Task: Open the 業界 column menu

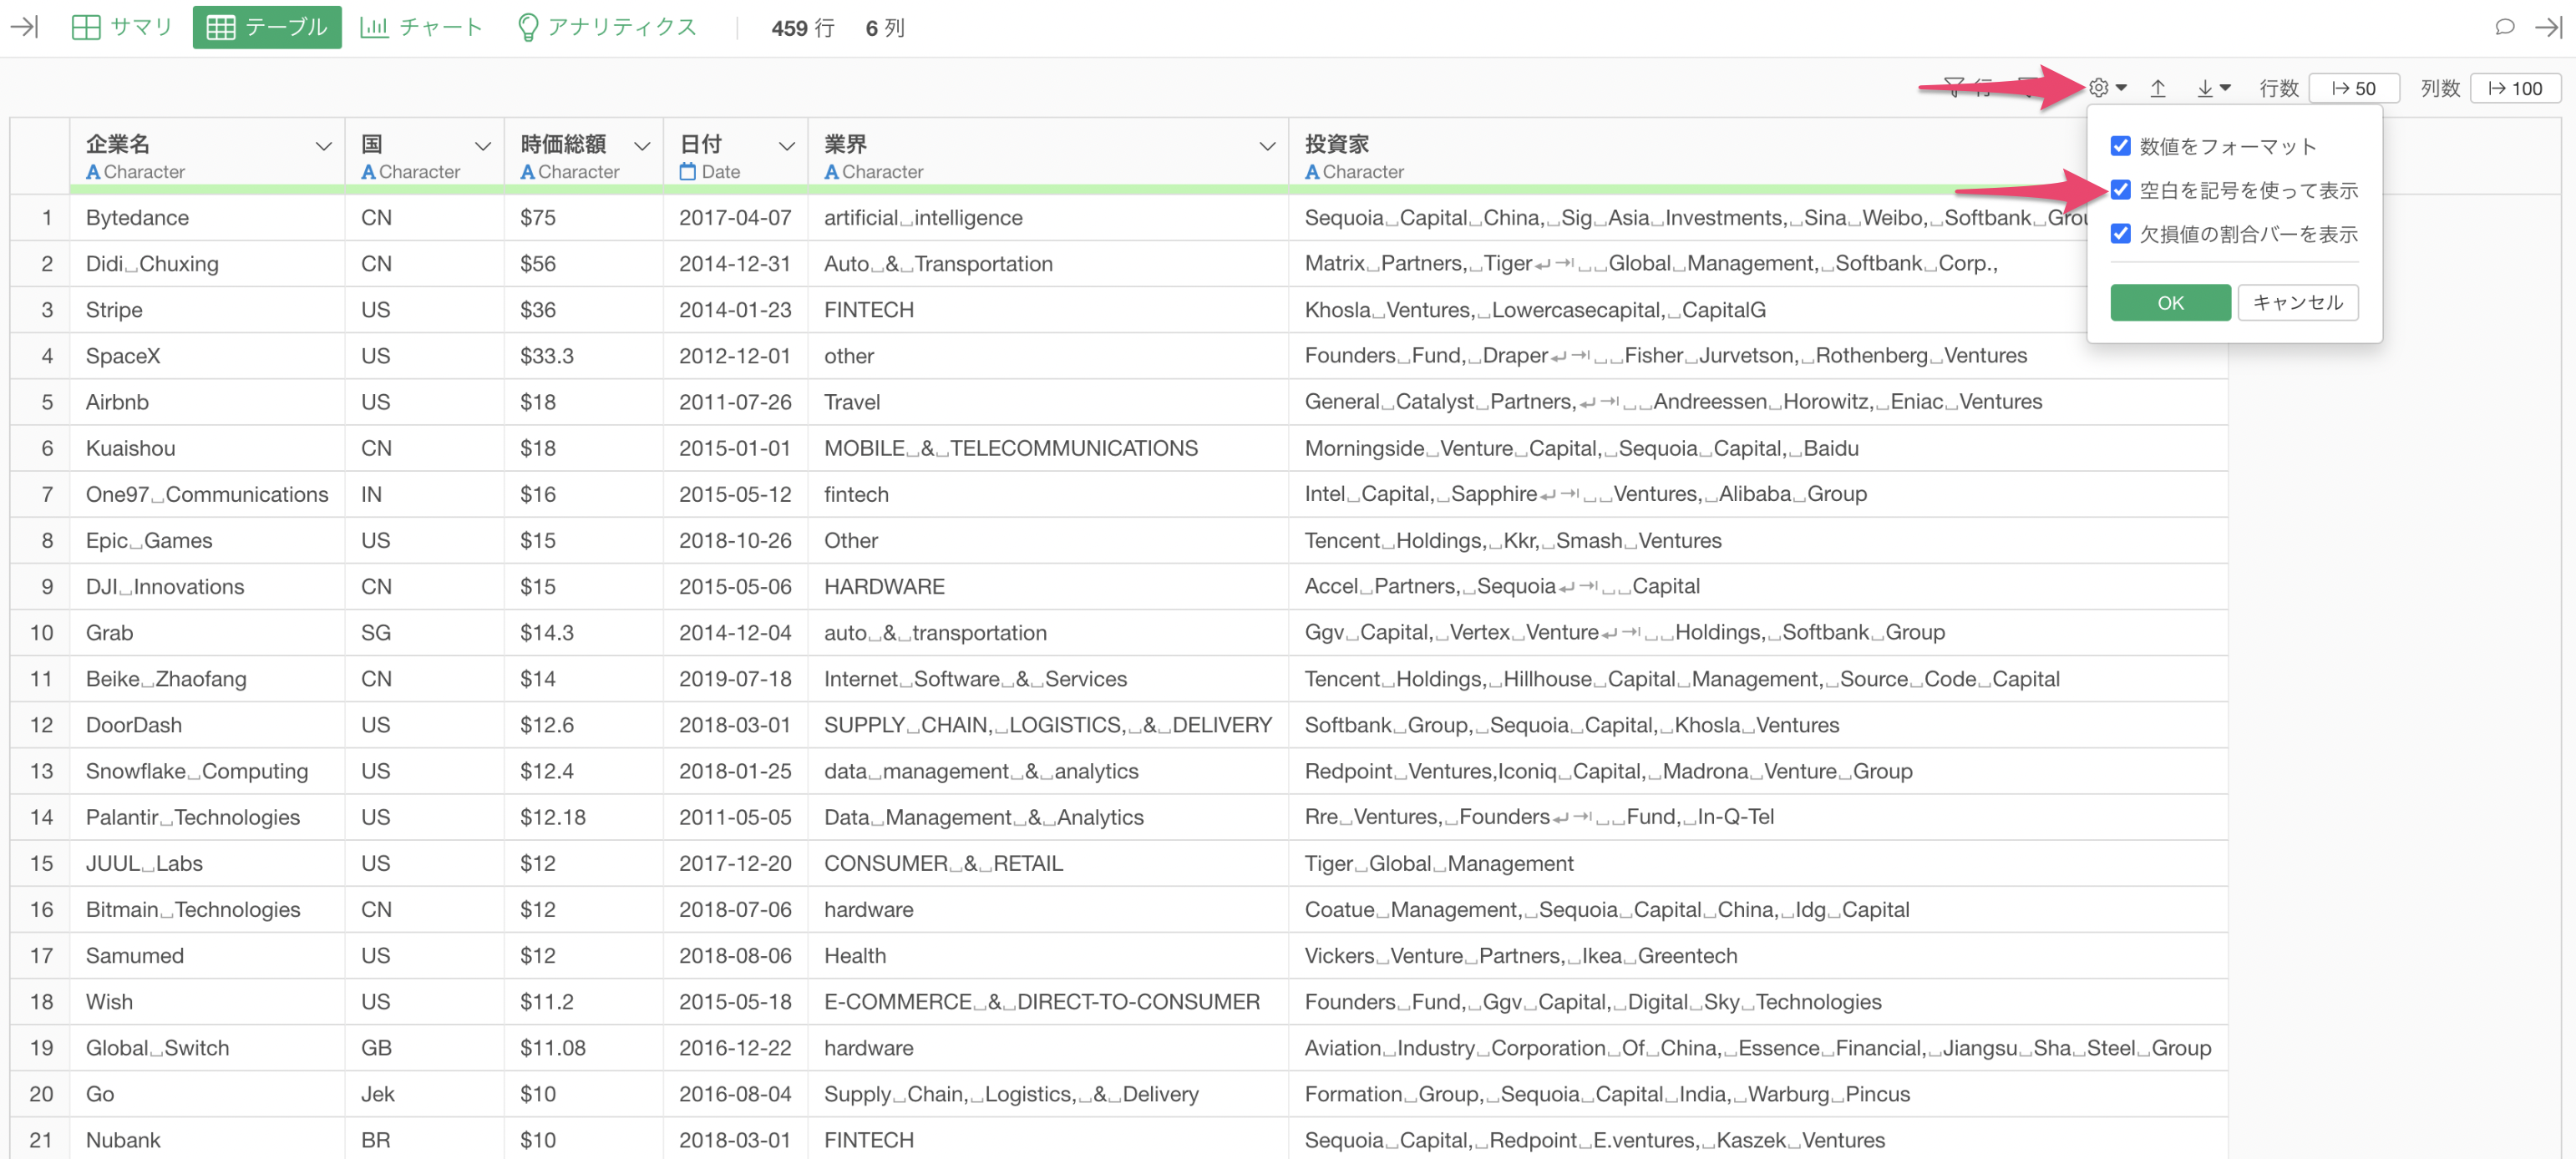Action: coord(1267,146)
